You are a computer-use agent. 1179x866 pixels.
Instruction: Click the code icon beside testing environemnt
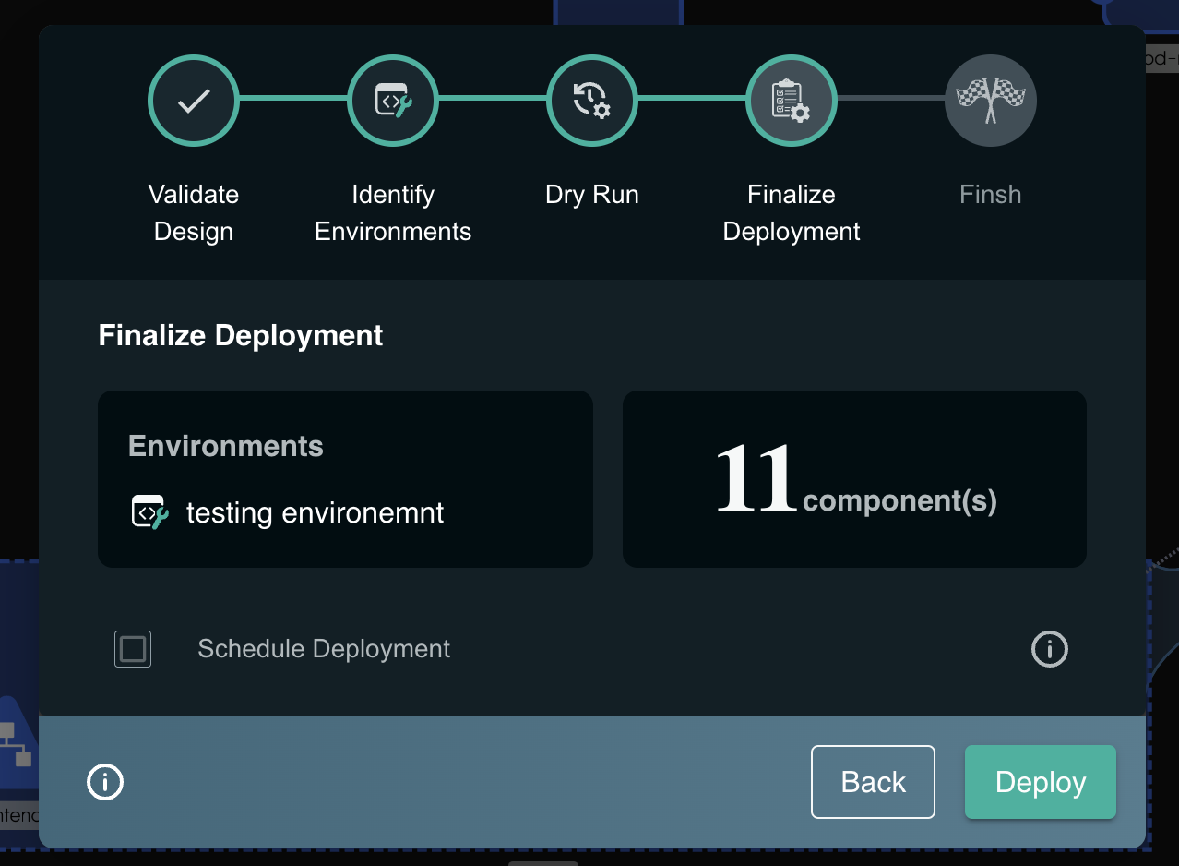point(148,511)
